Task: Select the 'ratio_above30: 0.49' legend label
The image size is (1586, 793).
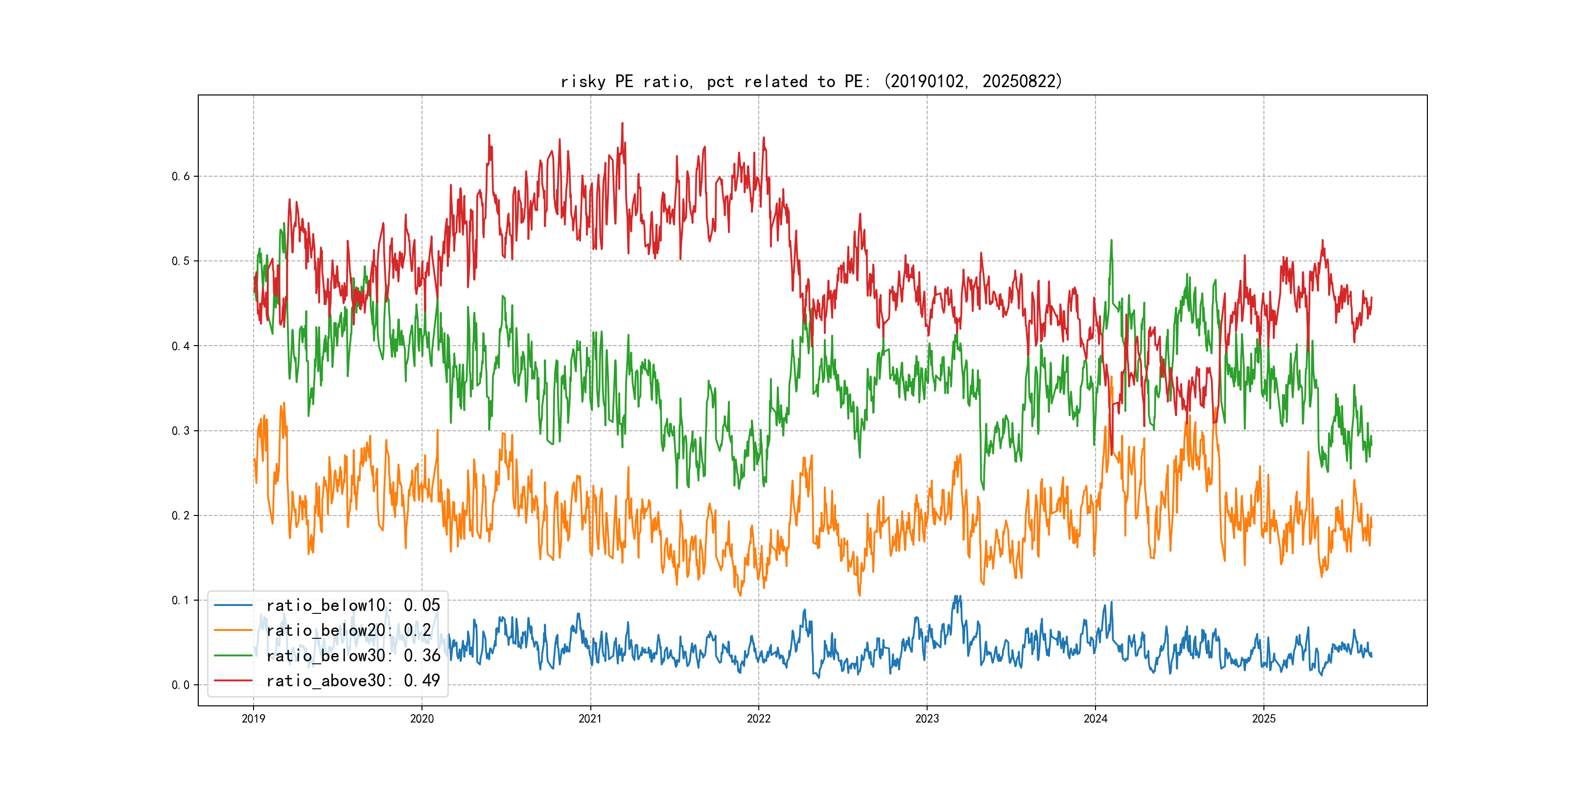Action: [353, 681]
